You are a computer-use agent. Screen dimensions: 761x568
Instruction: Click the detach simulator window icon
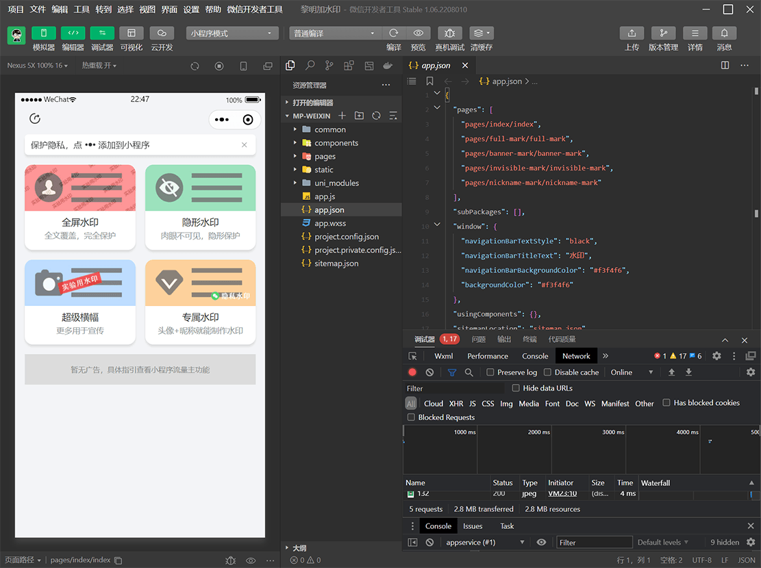[x=267, y=66]
